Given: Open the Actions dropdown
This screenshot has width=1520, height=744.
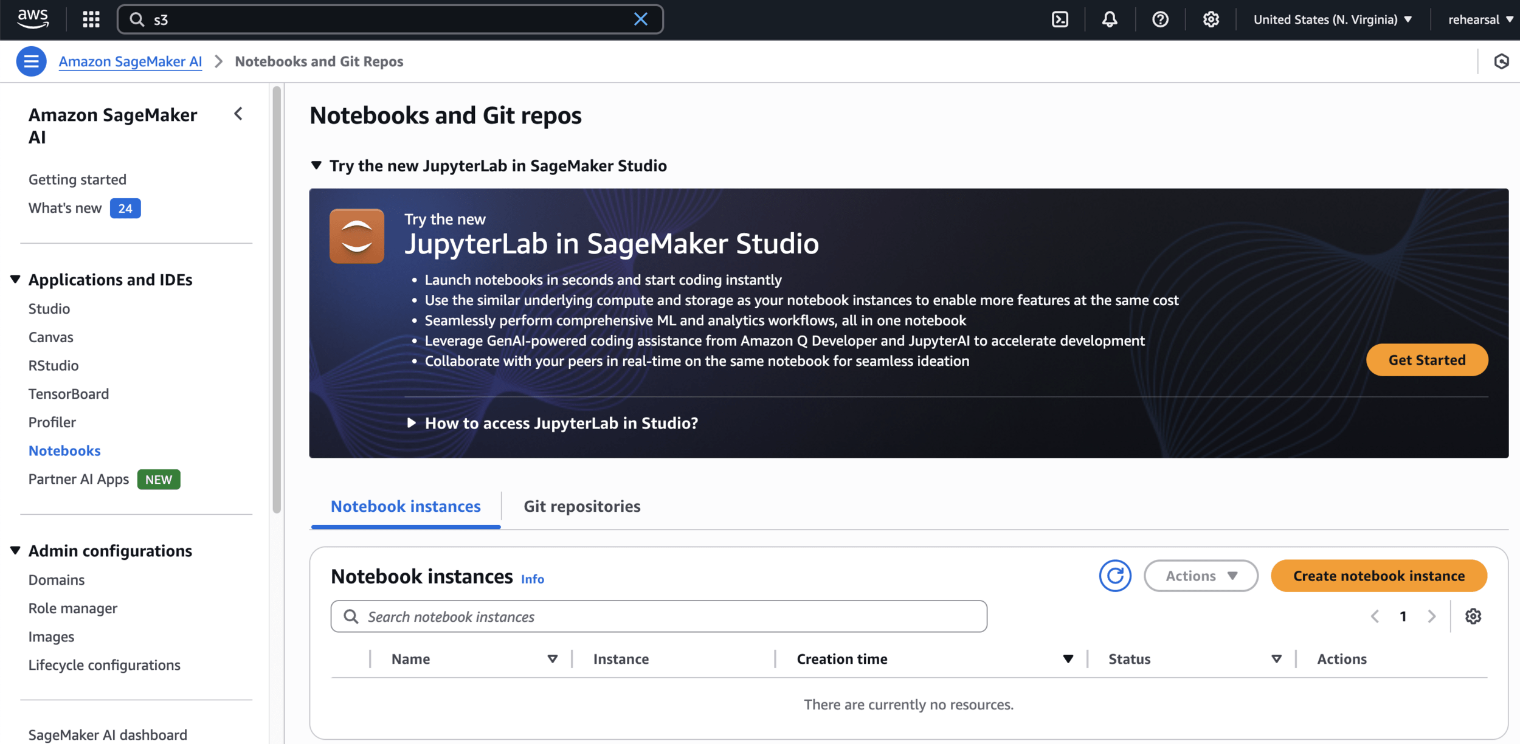Looking at the screenshot, I should pos(1200,576).
